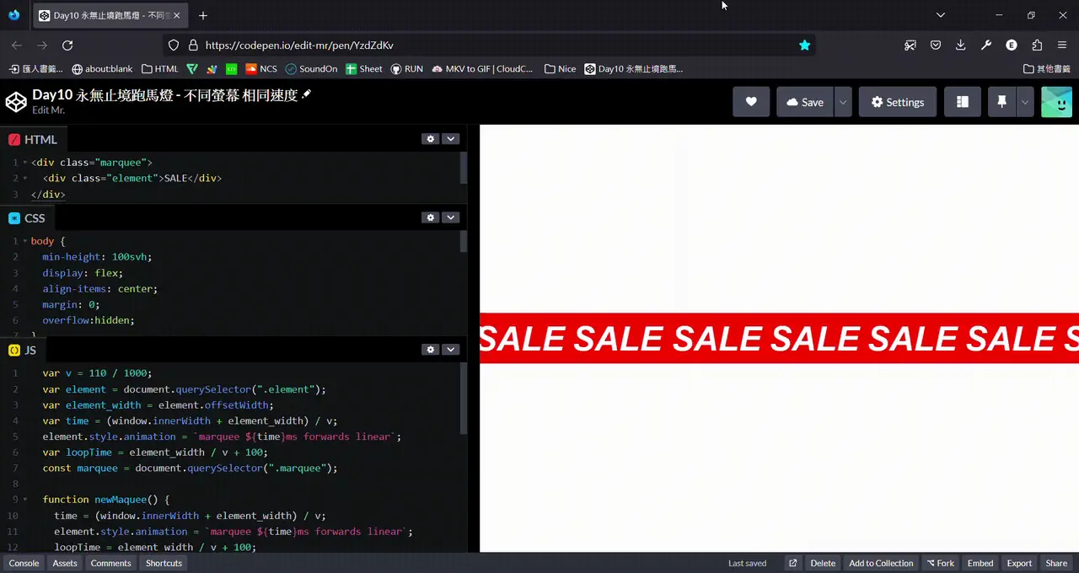
Task: Click the browser forward arrow
Action: coord(42,46)
